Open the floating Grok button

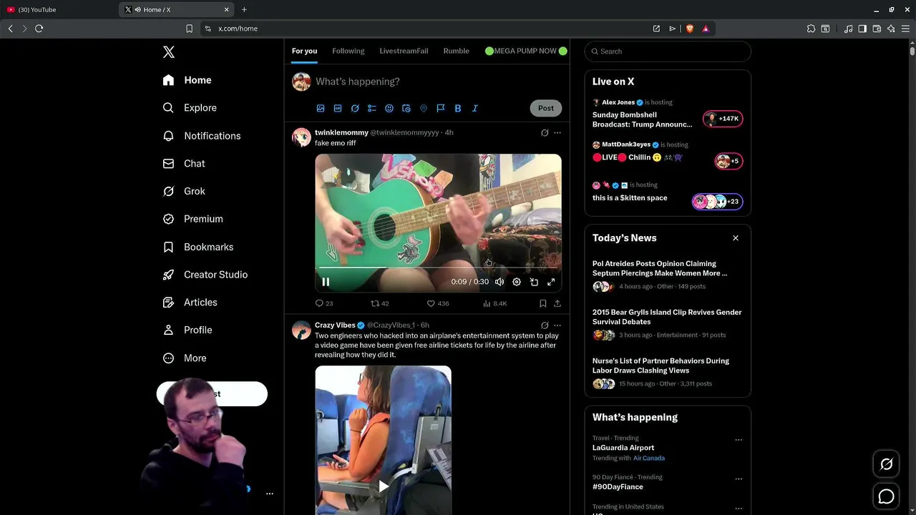886,464
